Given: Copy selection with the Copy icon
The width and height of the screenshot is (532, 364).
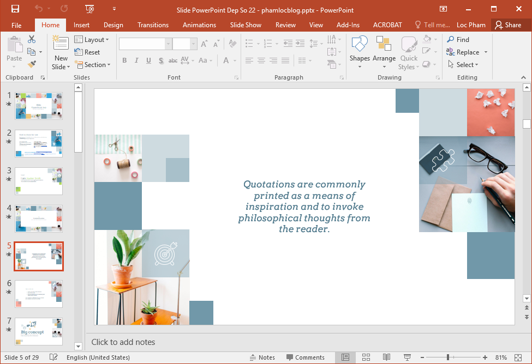Looking at the screenshot, I should 32,52.
